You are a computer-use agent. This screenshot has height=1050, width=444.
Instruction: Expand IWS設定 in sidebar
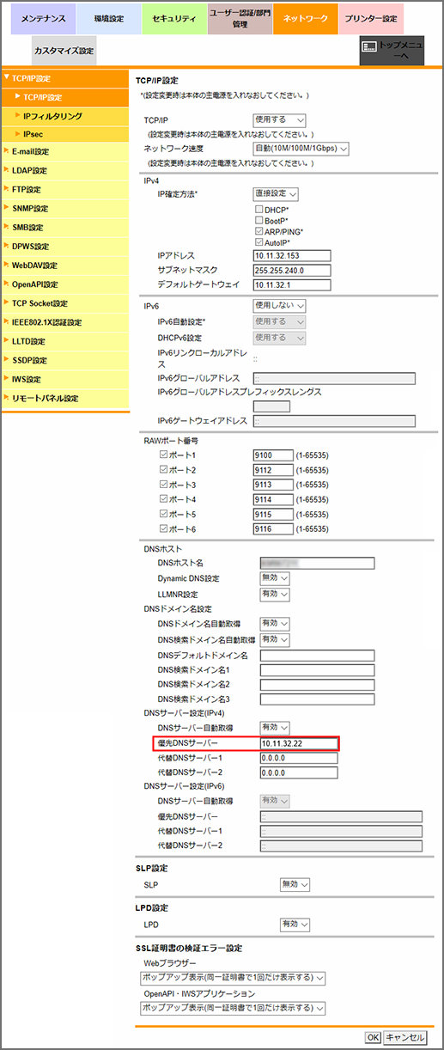point(64,379)
